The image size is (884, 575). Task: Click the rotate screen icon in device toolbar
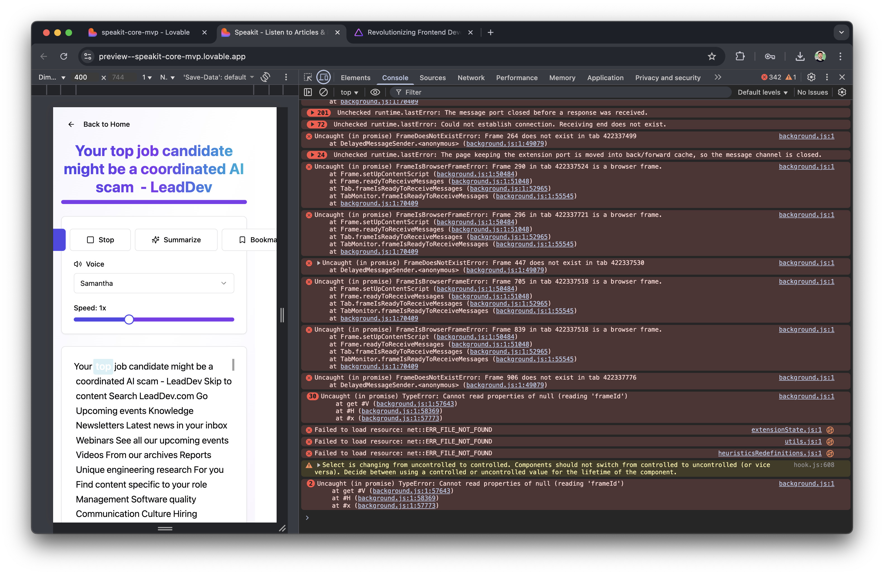[265, 77]
